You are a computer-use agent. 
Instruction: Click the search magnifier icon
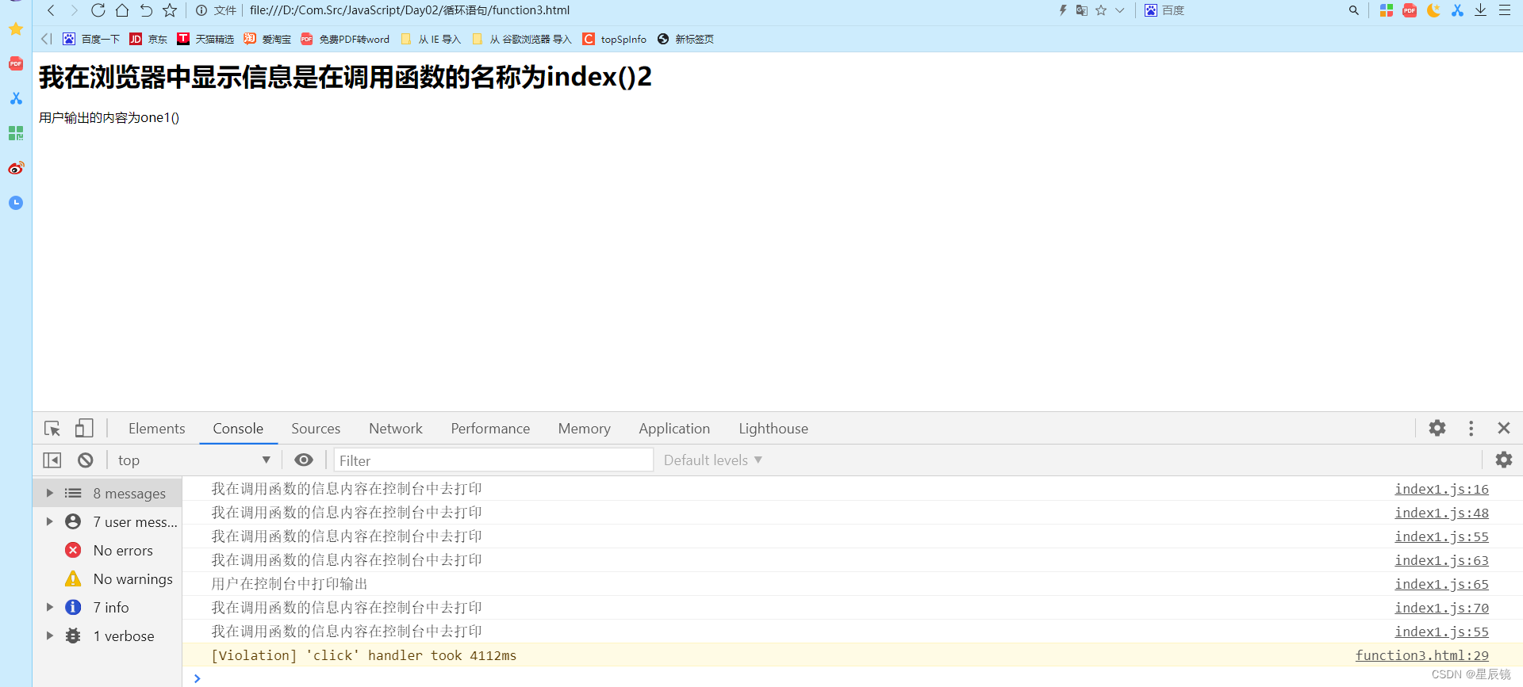[x=1354, y=10]
